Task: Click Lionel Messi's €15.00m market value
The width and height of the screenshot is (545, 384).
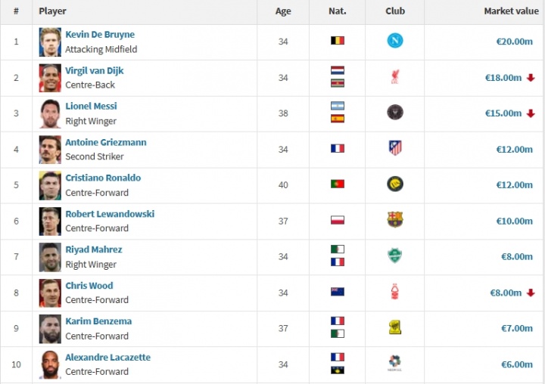Action: point(503,113)
